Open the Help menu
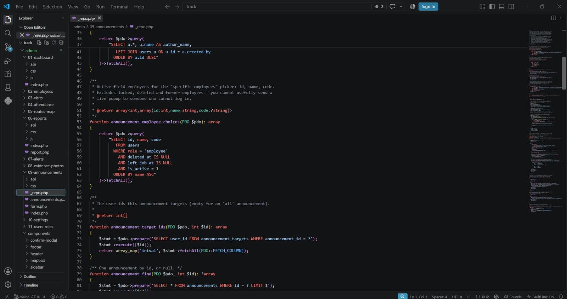Image resolution: width=567 pixels, height=299 pixels. pos(139,7)
